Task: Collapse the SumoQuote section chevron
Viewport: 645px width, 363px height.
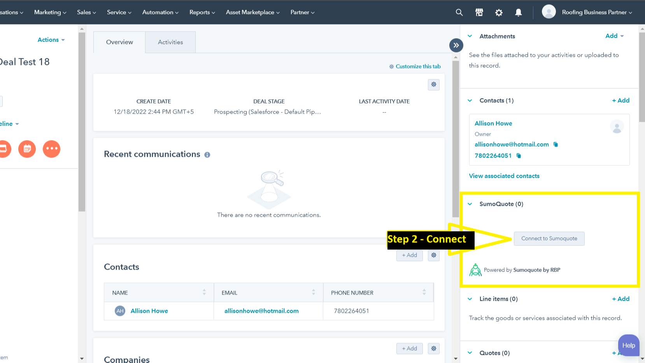Action: [470, 204]
